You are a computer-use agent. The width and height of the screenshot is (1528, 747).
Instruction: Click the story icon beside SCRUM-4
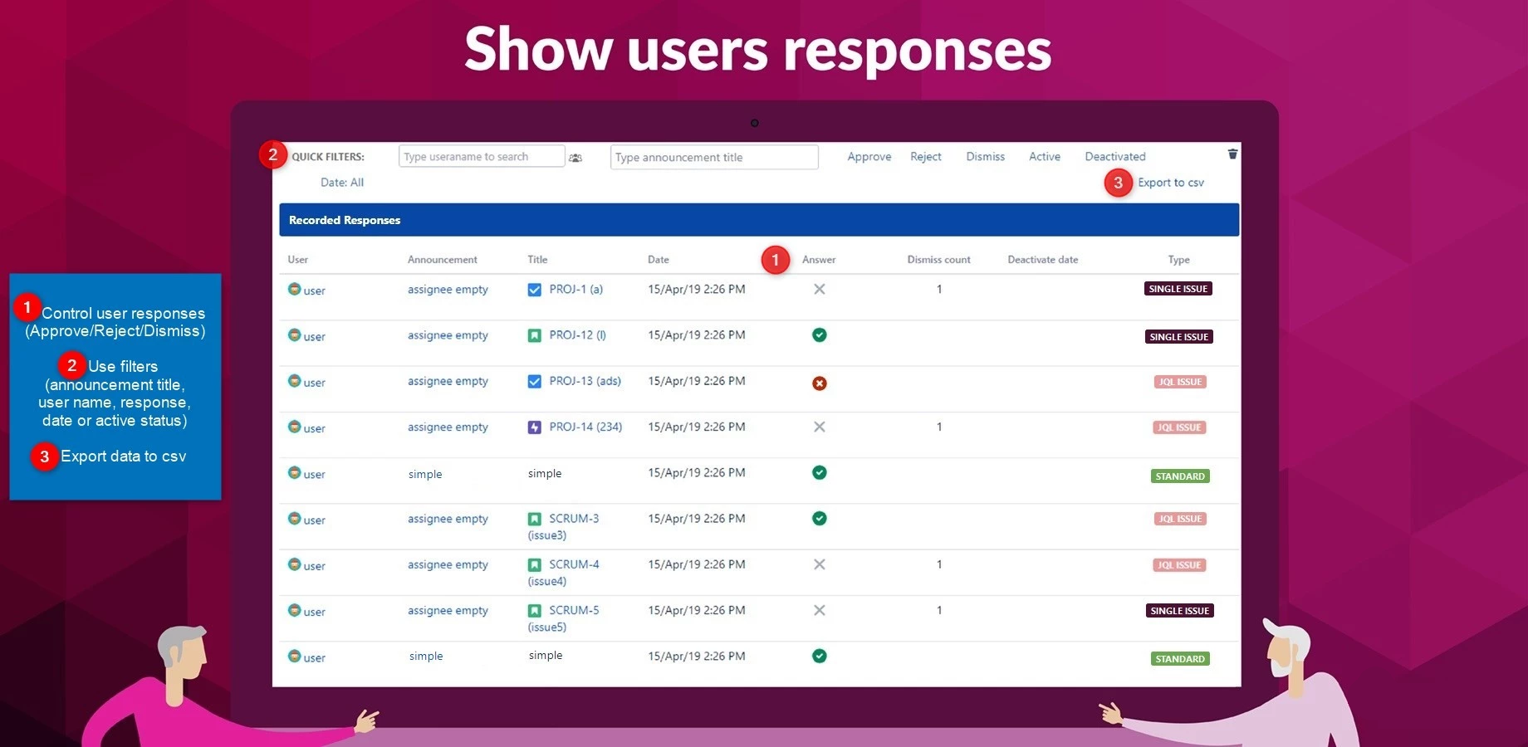point(535,564)
